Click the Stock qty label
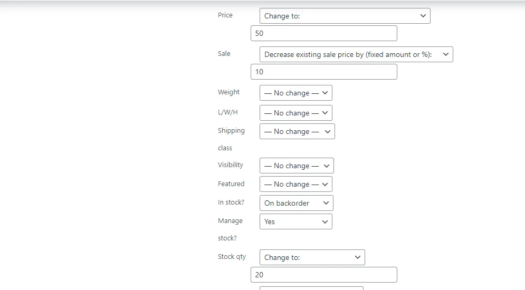Image resolution: width=525 pixels, height=290 pixels. (x=232, y=257)
